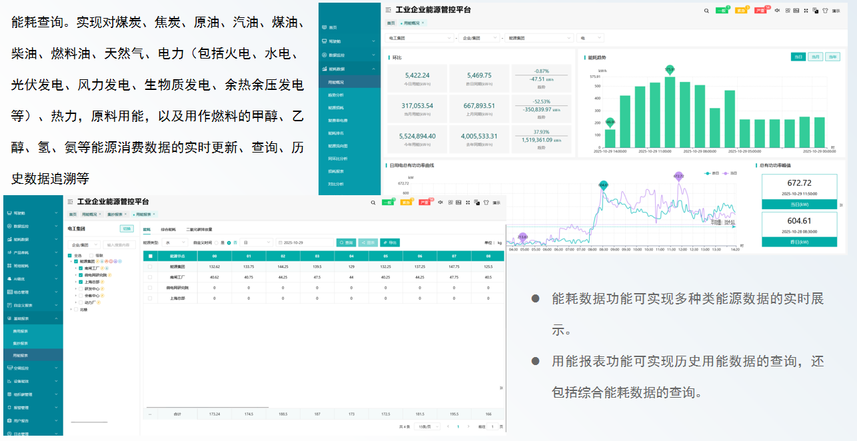The height and width of the screenshot is (441, 857).
Task: Click the table's horizontal scrollbar in report window
Action: [x=207, y=407]
